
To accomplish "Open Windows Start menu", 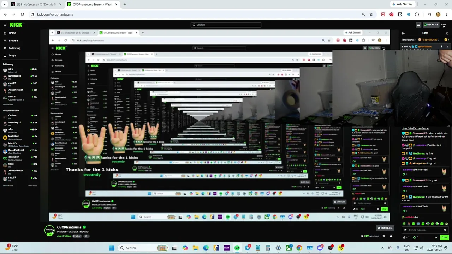I will coord(112,248).
